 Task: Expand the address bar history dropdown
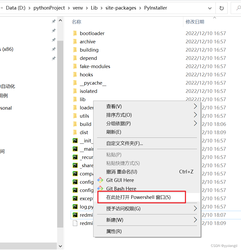(x=210, y=8)
